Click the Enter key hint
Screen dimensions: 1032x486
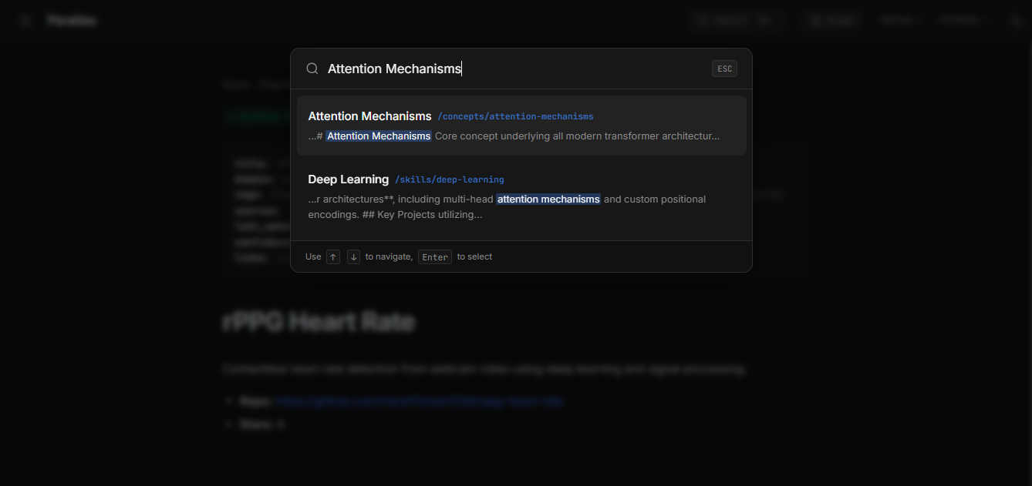[x=435, y=257]
